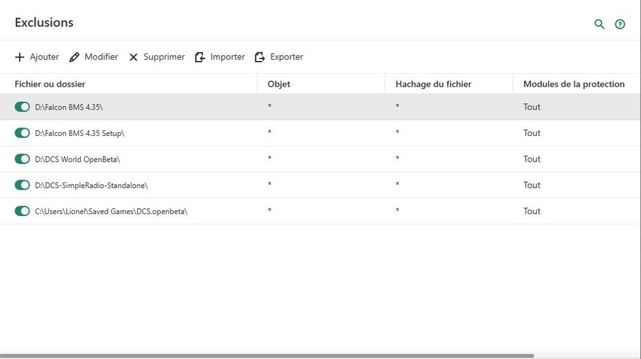641x359 pixels.
Task: Click the Importer arrow icon
Action: pyautogui.click(x=201, y=57)
